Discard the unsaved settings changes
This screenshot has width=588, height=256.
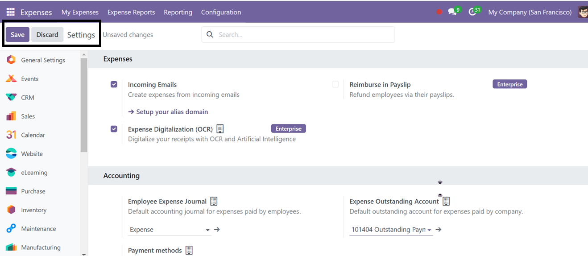(47, 34)
